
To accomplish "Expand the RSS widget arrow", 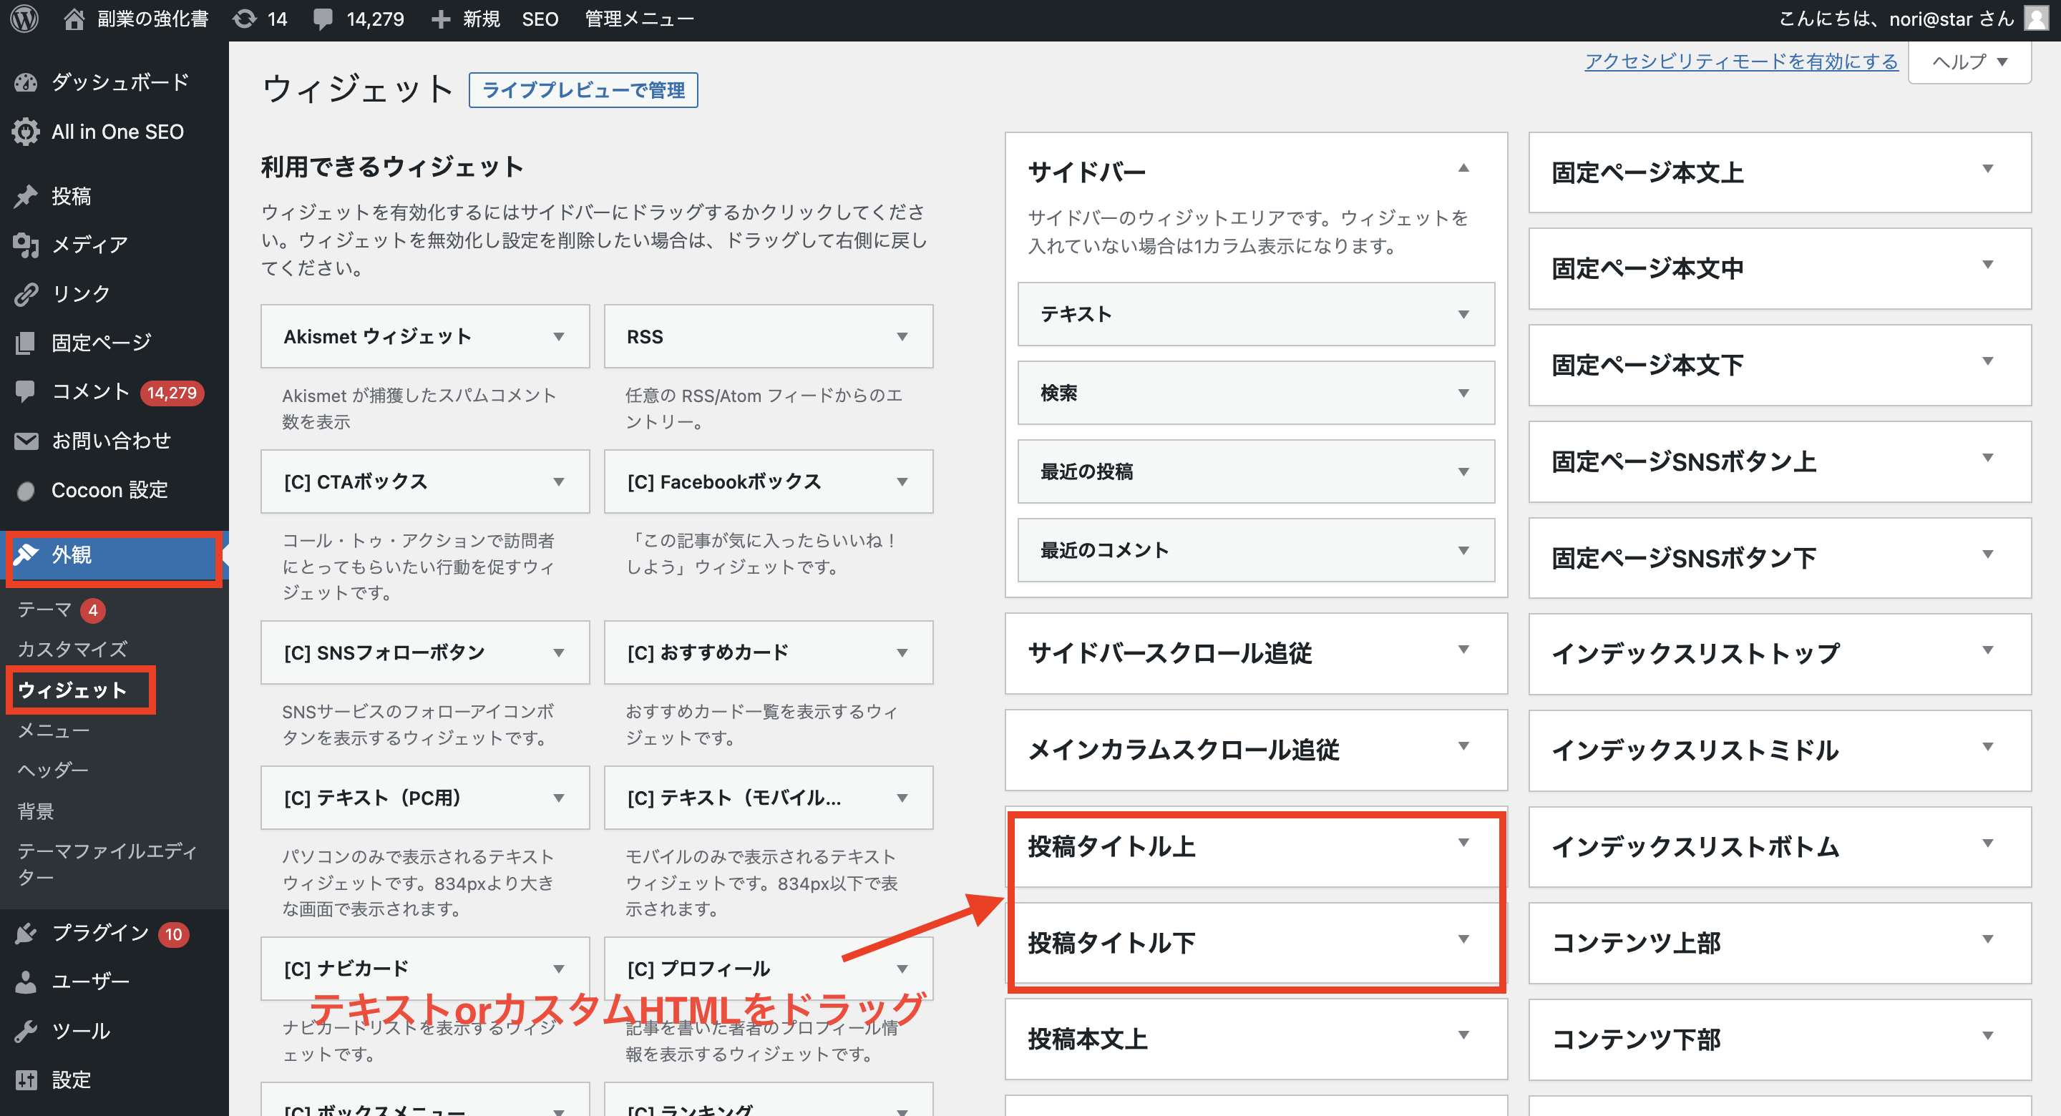I will [902, 337].
